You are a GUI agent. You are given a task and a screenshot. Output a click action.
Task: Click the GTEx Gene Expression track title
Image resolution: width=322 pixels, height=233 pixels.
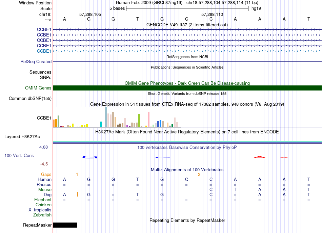[x=187, y=104]
